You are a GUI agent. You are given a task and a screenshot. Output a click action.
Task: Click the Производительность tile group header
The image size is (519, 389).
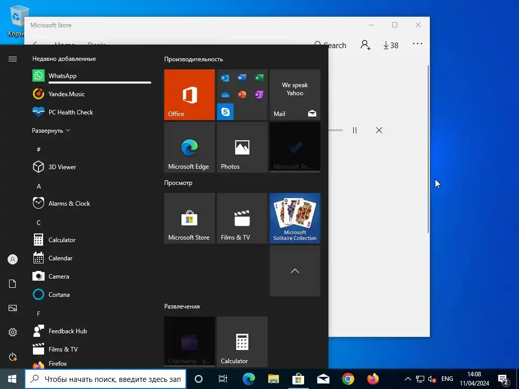194,59
